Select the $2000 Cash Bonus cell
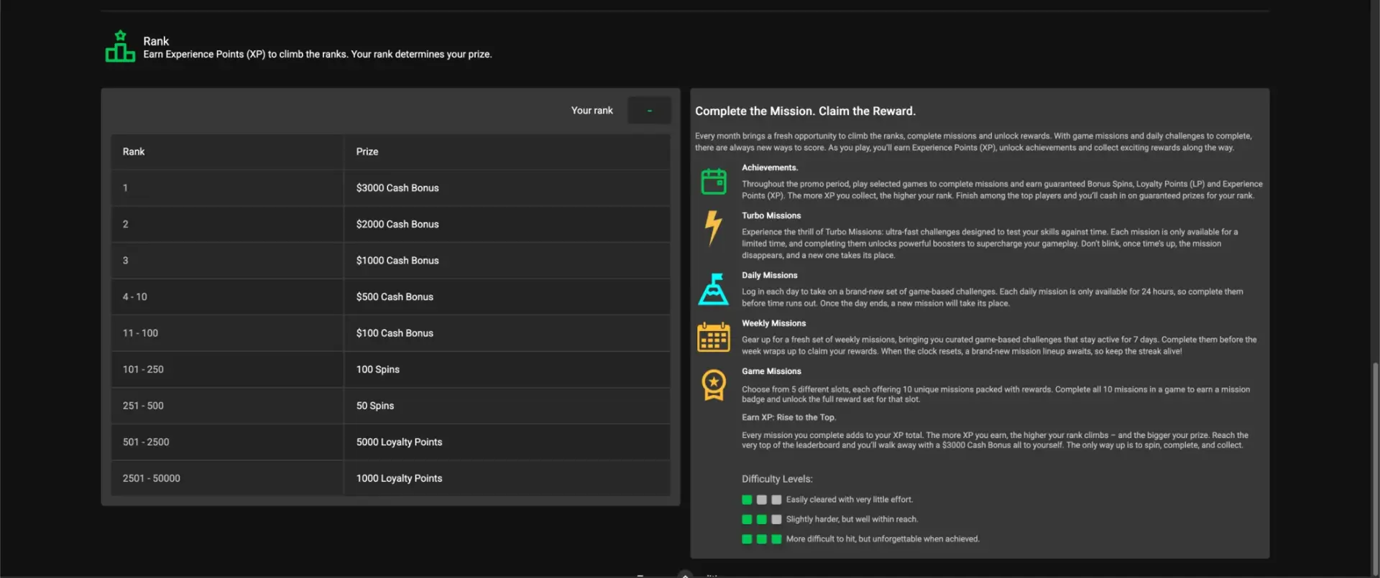Viewport: 1380px width, 578px height. coord(507,224)
